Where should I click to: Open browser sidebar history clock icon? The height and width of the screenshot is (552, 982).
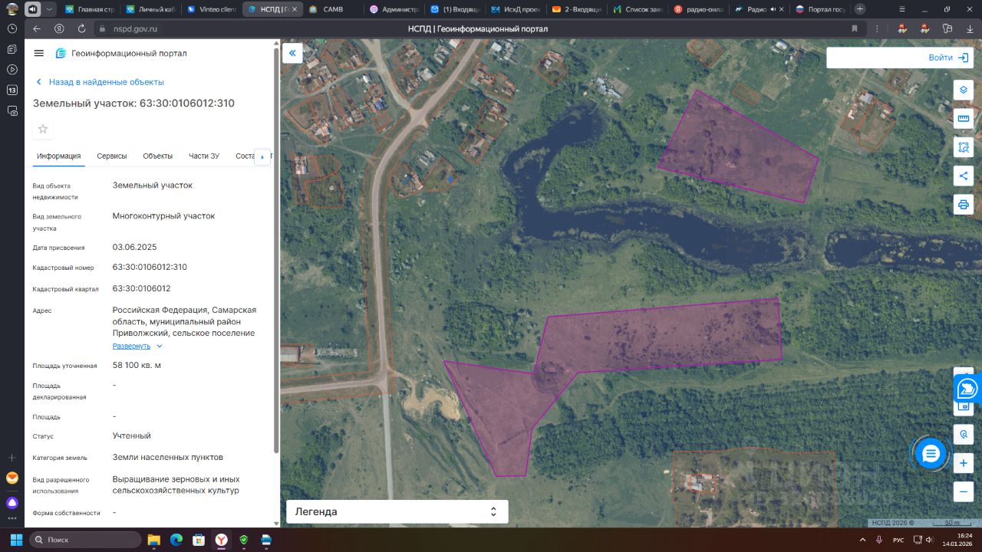click(x=12, y=28)
